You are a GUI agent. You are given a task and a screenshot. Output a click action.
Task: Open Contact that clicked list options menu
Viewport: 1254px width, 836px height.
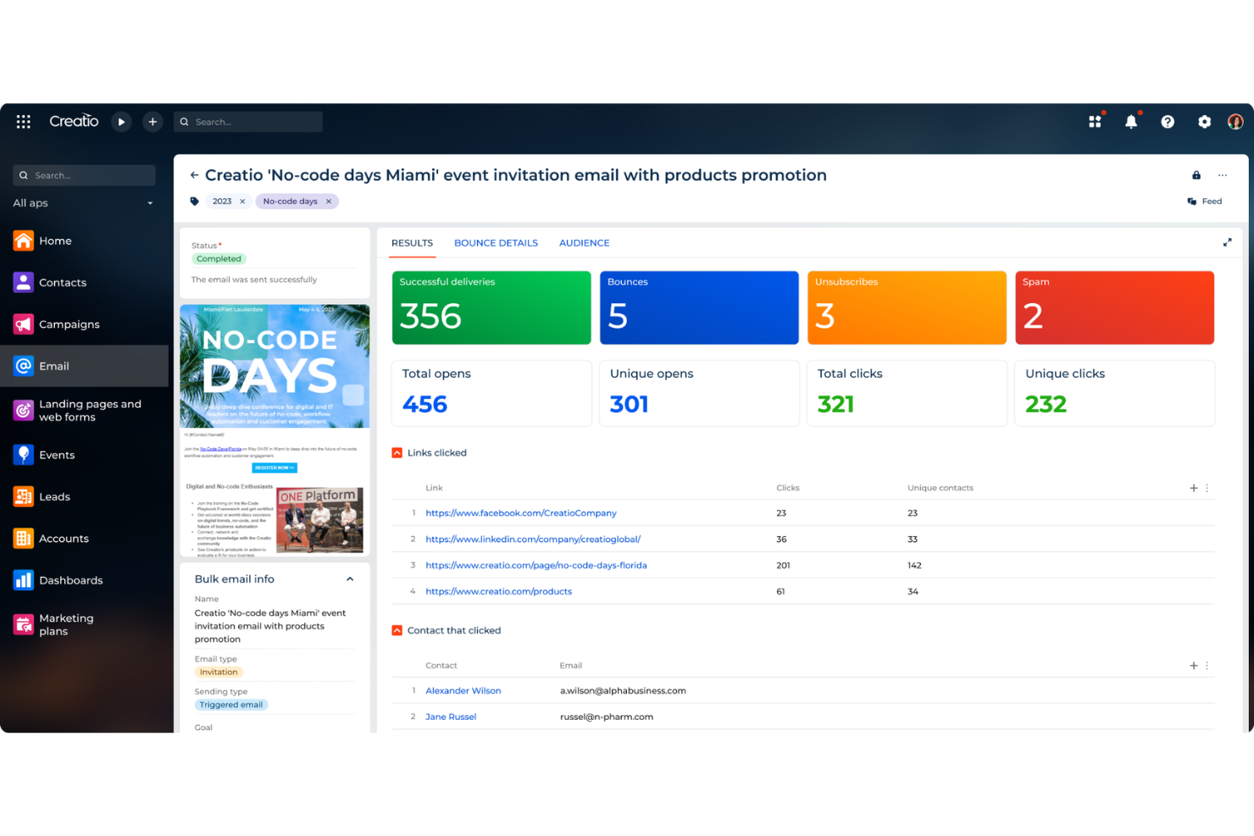click(1207, 666)
